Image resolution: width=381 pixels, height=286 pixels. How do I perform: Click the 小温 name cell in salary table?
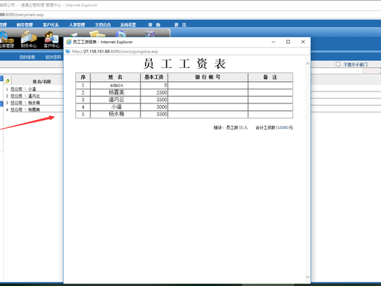(x=115, y=107)
